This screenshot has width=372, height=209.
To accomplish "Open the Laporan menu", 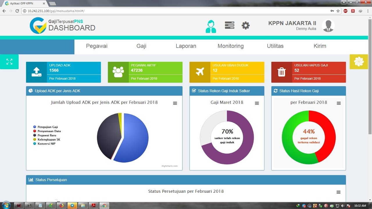I will (x=186, y=46).
